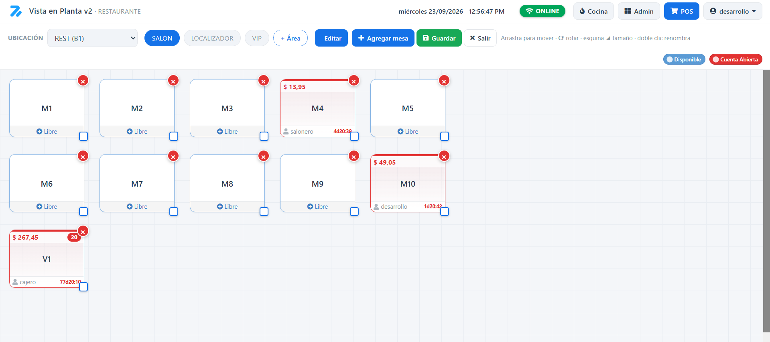The width and height of the screenshot is (770, 342).
Task: Click salonero label on table M4
Action: 302,132
